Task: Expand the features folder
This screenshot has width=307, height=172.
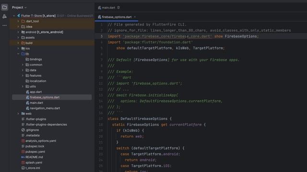Action: (x=23, y=75)
